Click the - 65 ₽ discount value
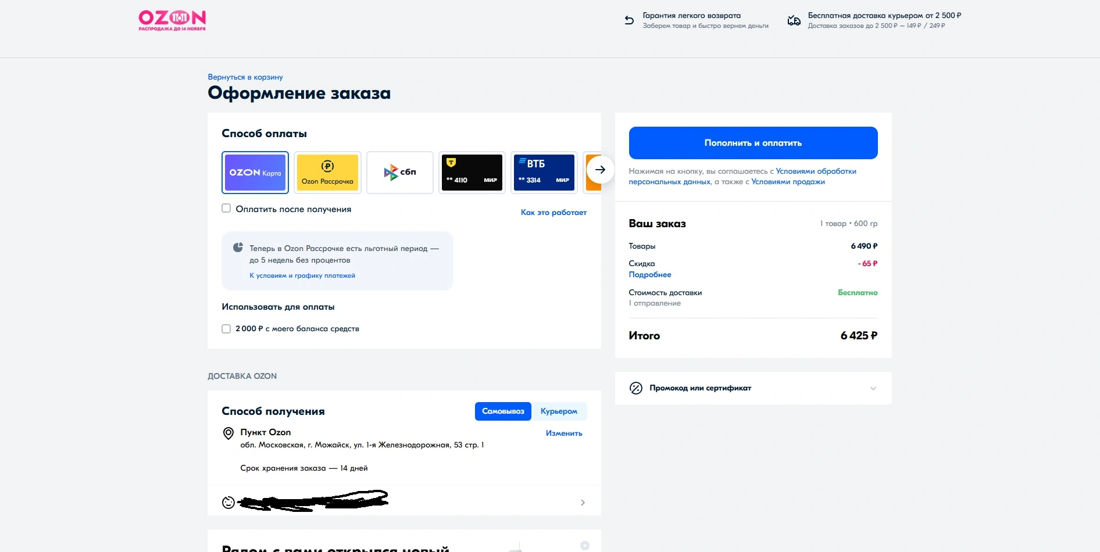Screen dimensions: 1100x552 867,264
